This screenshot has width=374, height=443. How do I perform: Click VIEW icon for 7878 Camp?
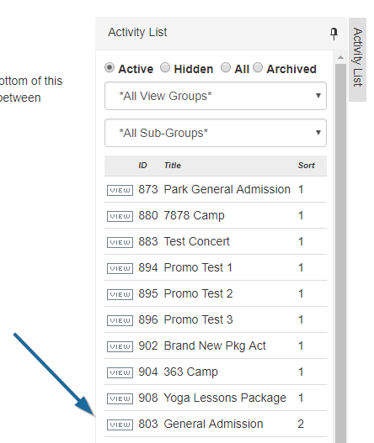tap(120, 216)
